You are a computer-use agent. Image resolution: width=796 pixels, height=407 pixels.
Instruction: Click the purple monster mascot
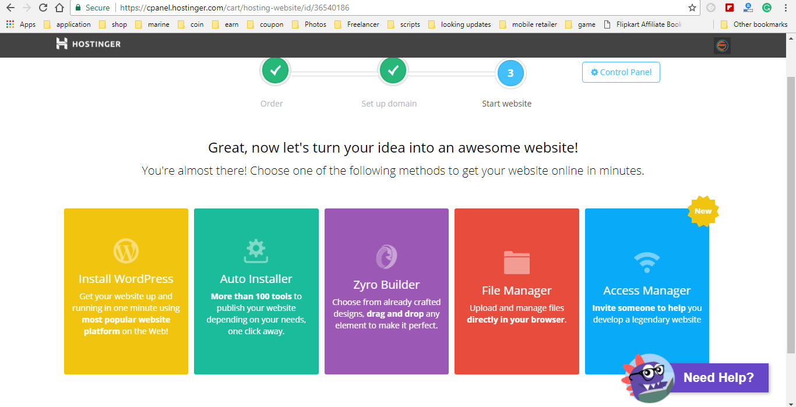pyautogui.click(x=648, y=377)
